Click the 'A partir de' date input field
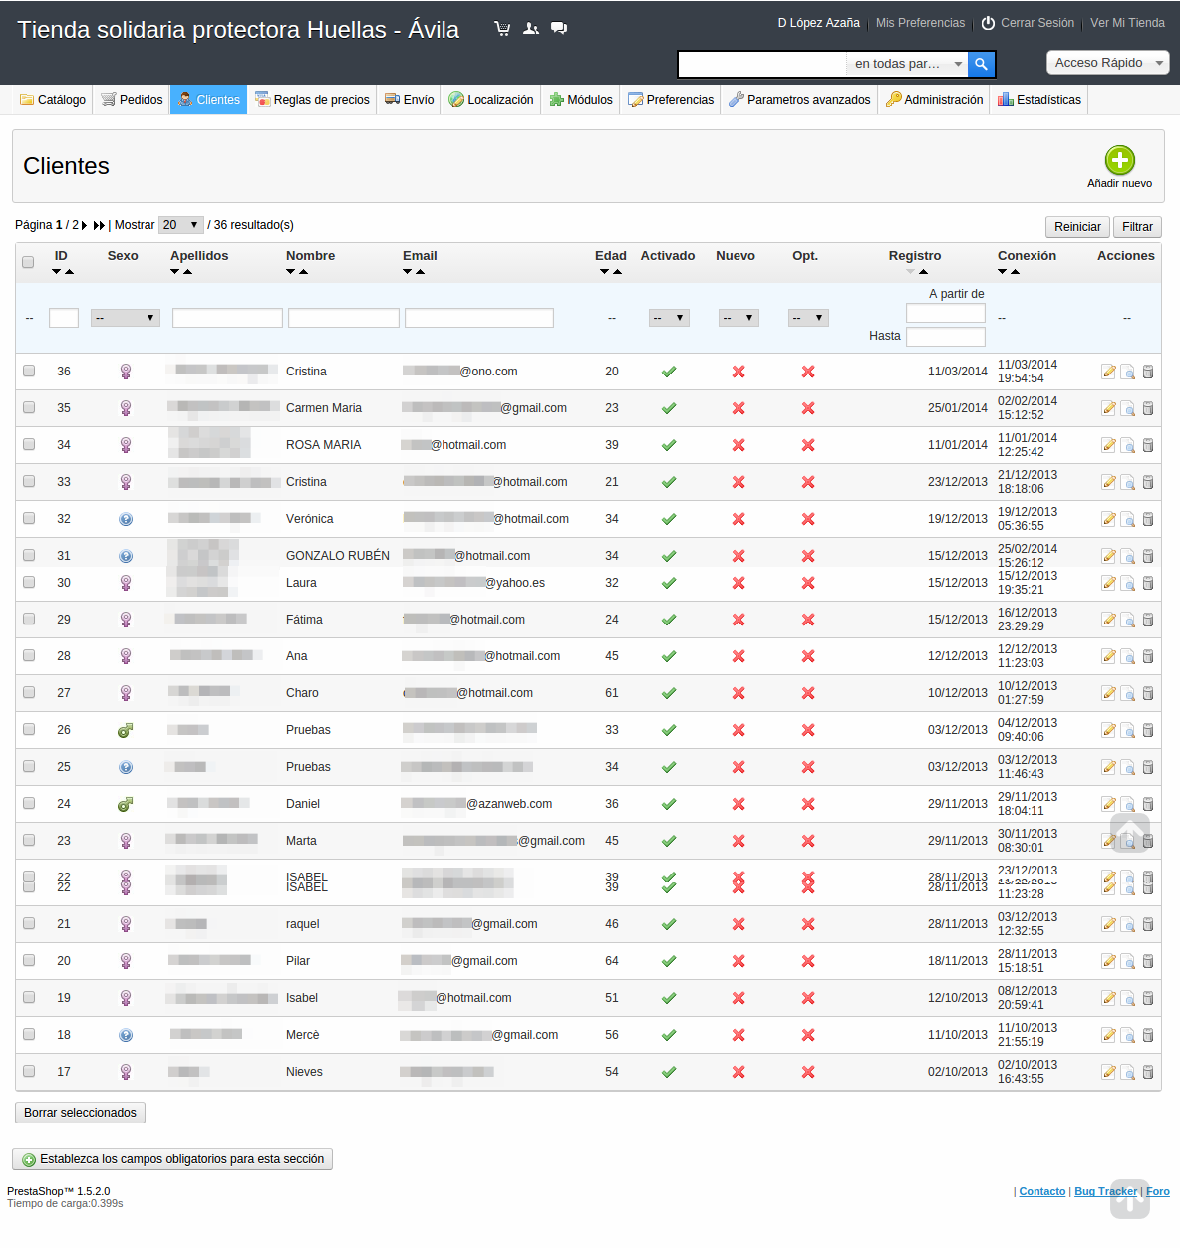This screenshot has width=1183, height=1248. pos(945,313)
